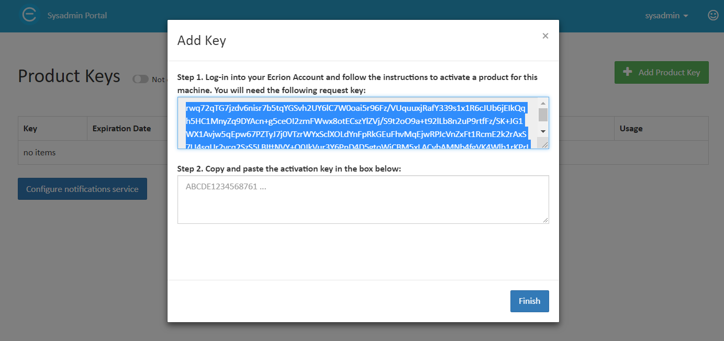
Task: Click inside the activation key box
Action: click(363, 199)
